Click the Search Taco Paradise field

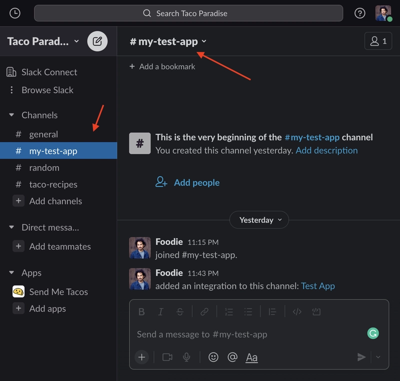click(188, 13)
